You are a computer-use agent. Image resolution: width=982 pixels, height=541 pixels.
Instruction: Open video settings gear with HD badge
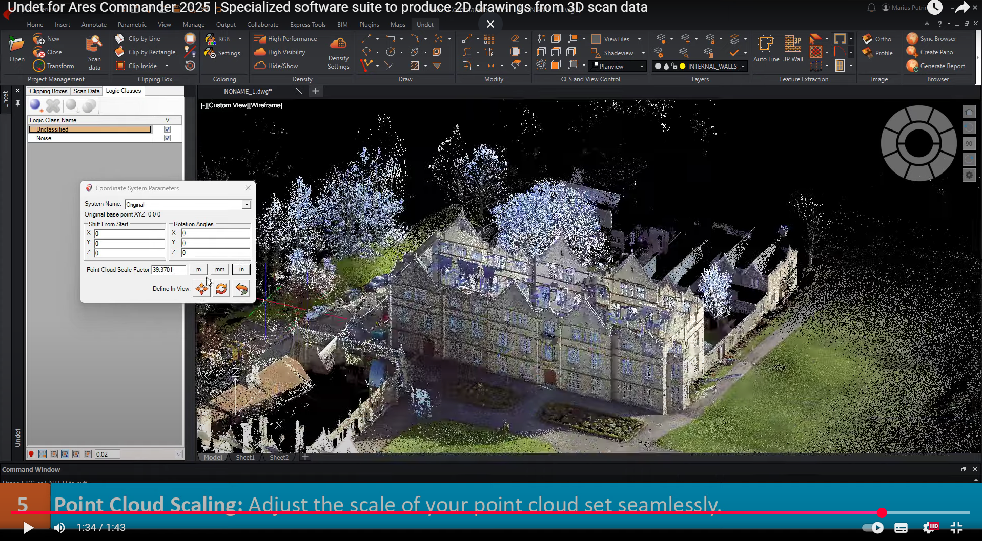[930, 527]
